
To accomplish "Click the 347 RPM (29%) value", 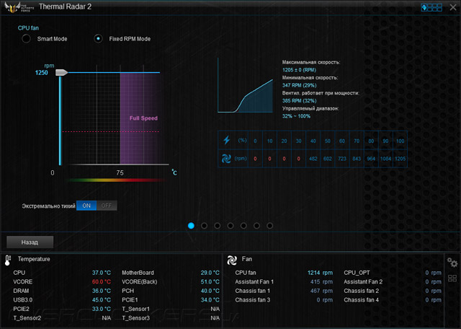I will tap(300, 85).
